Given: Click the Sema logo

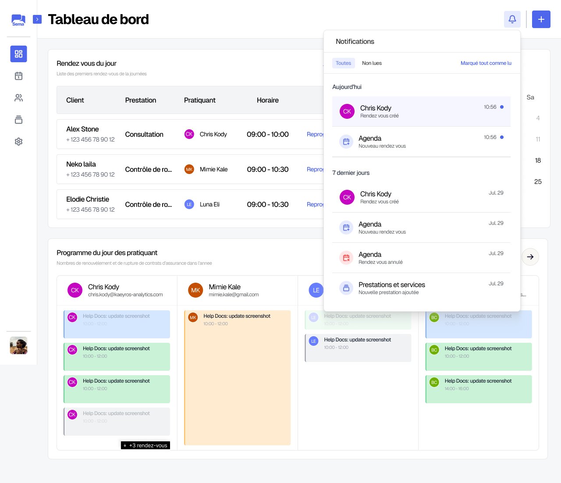Looking at the screenshot, I should click(18, 20).
